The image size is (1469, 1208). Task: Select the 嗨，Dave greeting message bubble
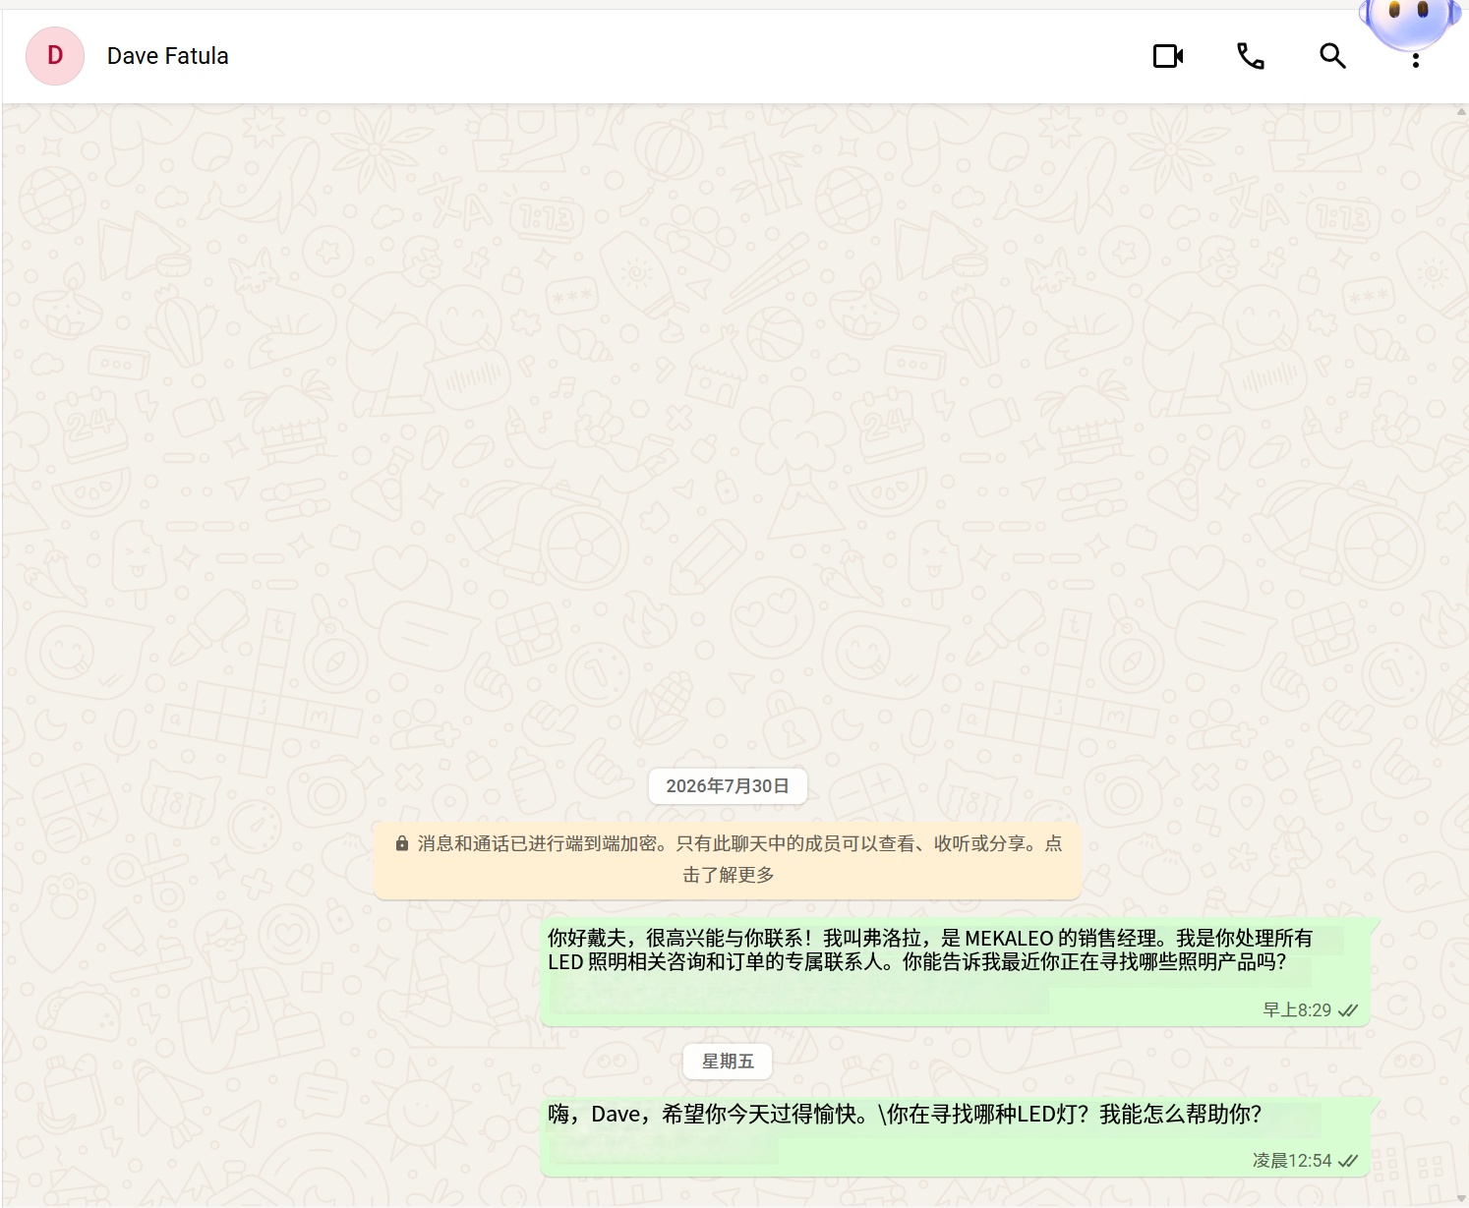pos(955,1135)
